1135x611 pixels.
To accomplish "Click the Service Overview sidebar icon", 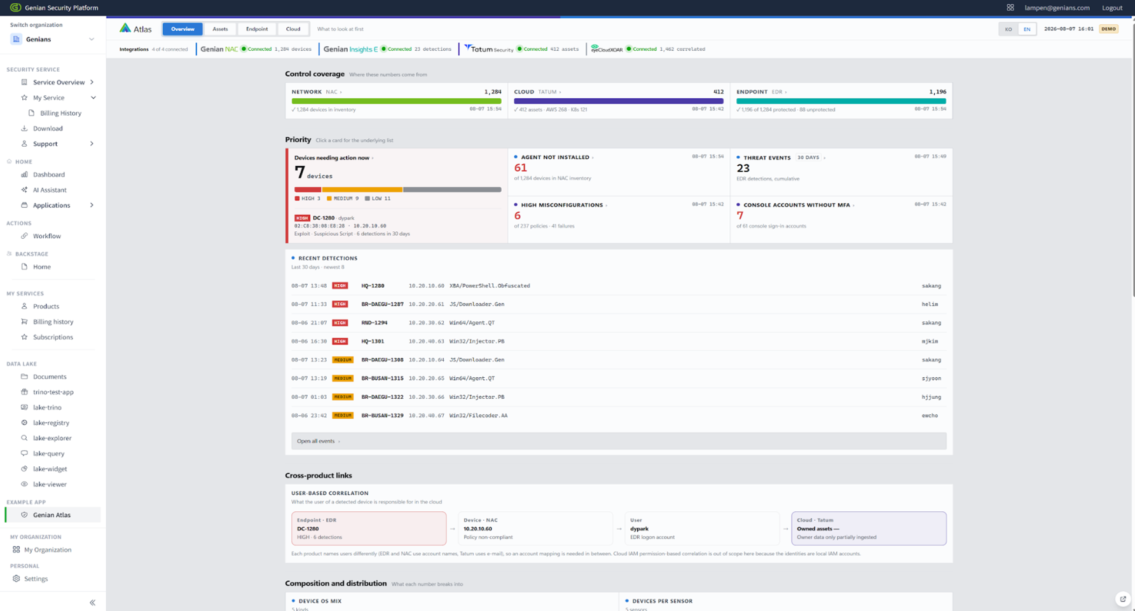I will [24, 82].
